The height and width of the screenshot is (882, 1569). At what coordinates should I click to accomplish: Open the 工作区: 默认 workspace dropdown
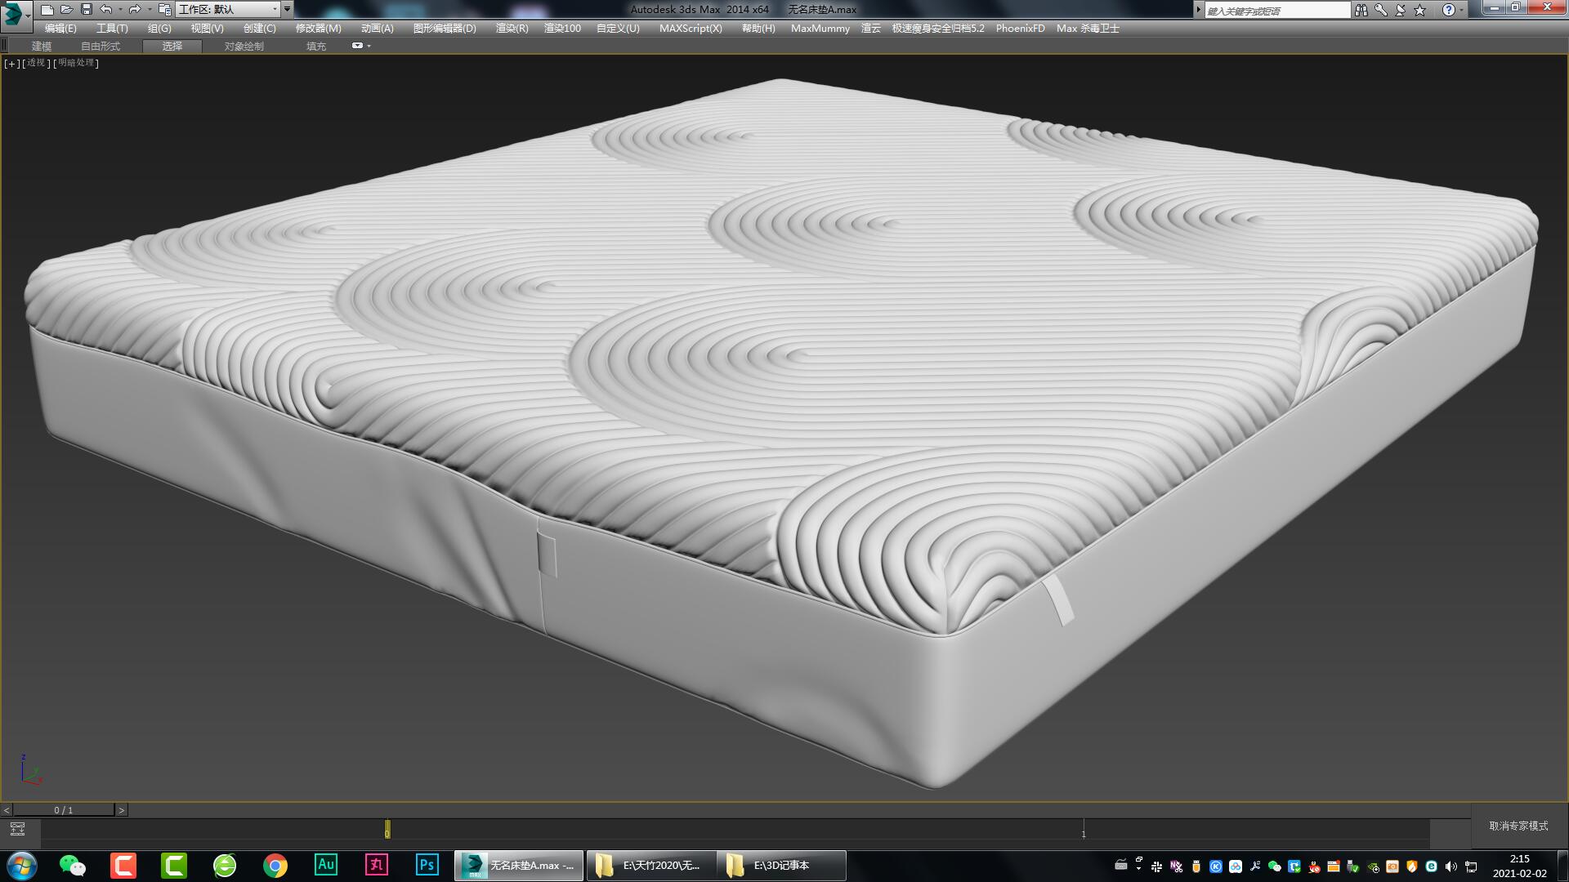[x=230, y=9]
